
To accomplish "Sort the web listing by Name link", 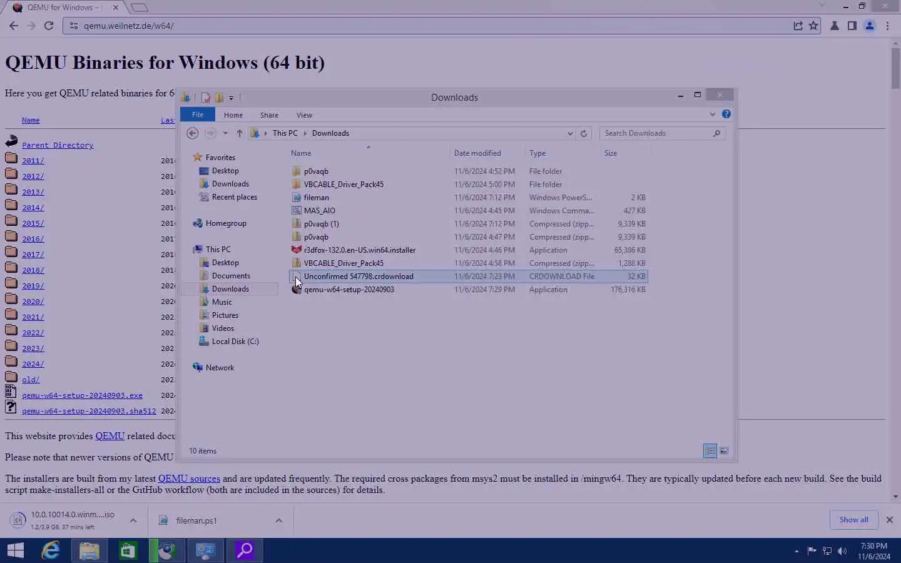I will (x=31, y=120).
